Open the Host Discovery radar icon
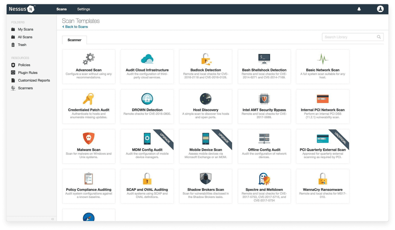The height and width of the screenshot is (230, 395). pos(206,99)
